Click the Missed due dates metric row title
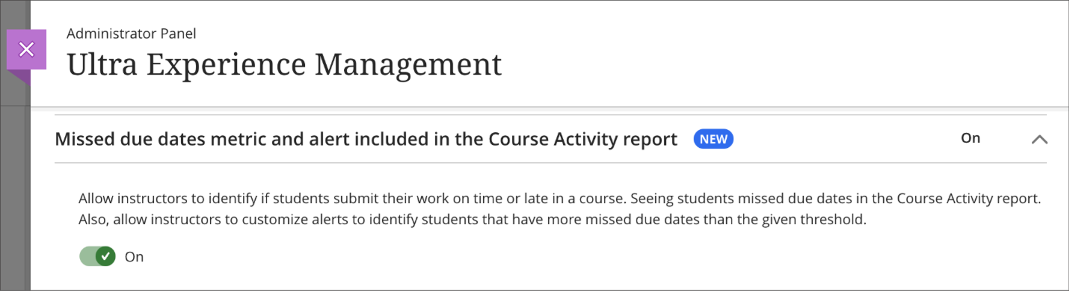1070x292 pixels. point(366,139)
